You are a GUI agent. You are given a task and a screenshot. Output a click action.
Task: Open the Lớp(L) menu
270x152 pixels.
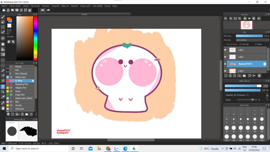pyautogui.click(x=26, y=6)
